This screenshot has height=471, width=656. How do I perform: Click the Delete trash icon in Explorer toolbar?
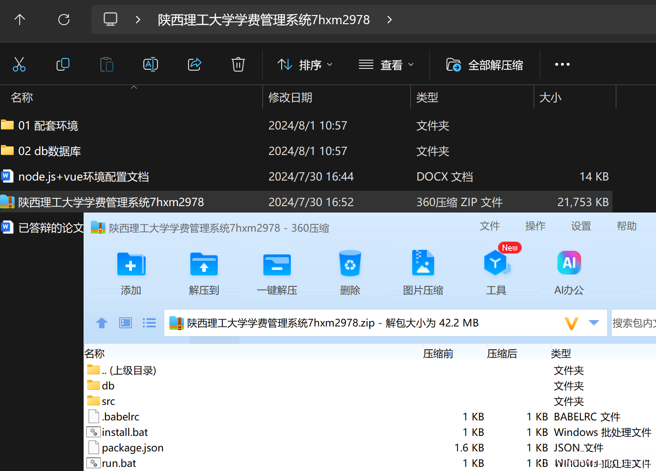tap(238, 64)
